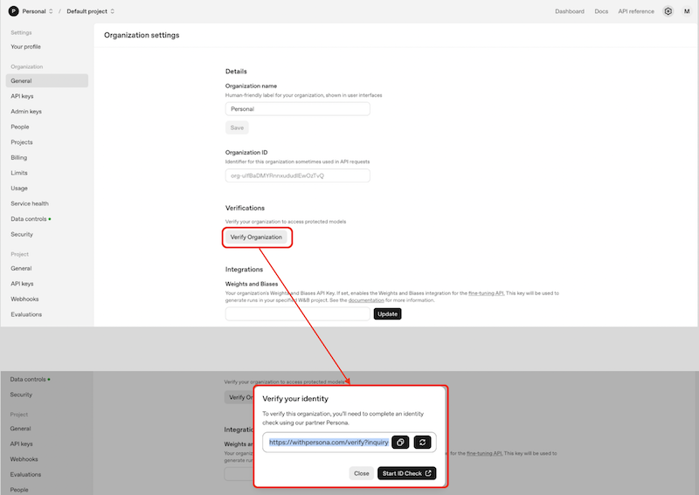Go to Dashboard in the top navigation
The height and width of the screenshot is (495, 699).
[569, 11]
